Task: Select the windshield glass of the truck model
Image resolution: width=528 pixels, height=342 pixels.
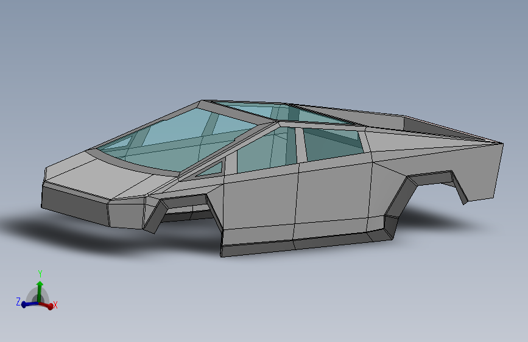Action: click(x=178, y=140)
